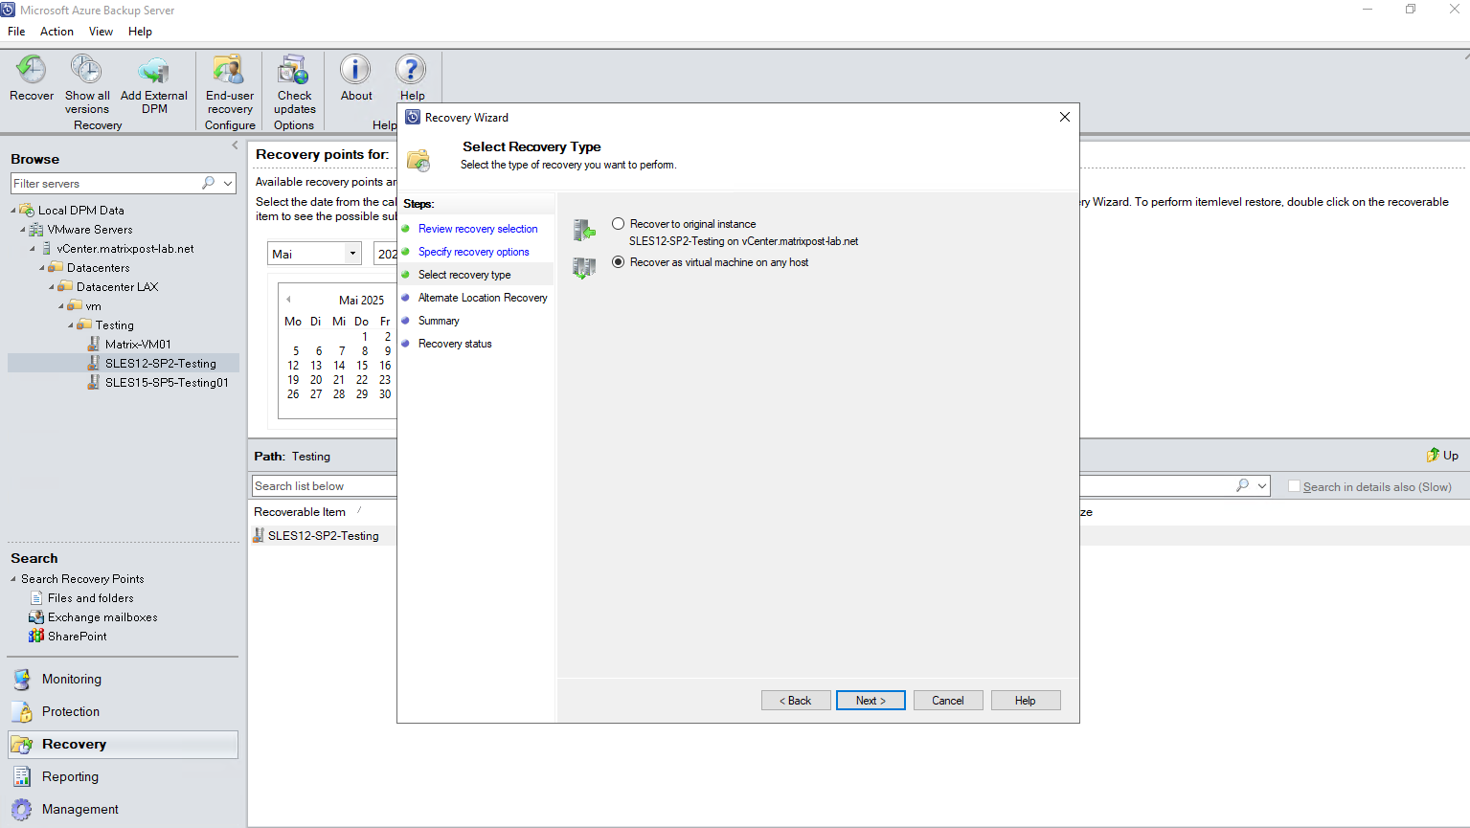Go to Review recovery selection step
Screen dimensions: 1470x828
[x=478, y=229]
